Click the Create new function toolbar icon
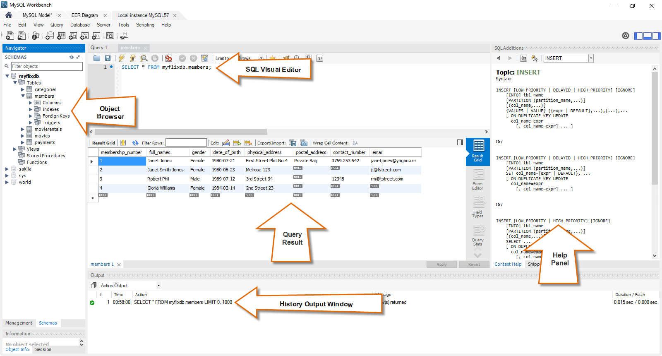The height and width of the screenshot is (356, 662). [x=96, y=36]
